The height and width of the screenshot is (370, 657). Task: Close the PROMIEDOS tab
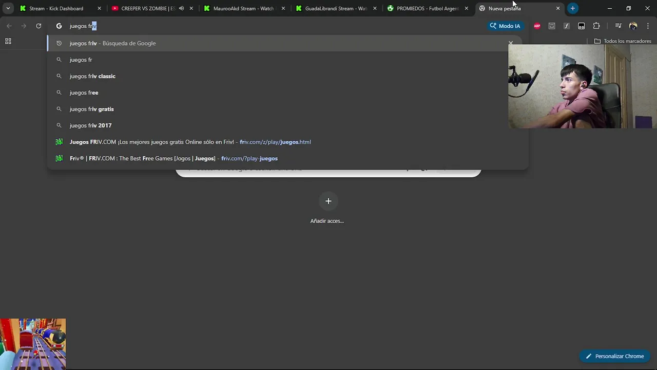tap(467, 8)
